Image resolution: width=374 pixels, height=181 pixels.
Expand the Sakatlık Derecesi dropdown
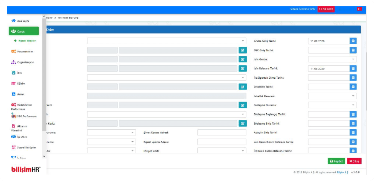coord(332,96)
